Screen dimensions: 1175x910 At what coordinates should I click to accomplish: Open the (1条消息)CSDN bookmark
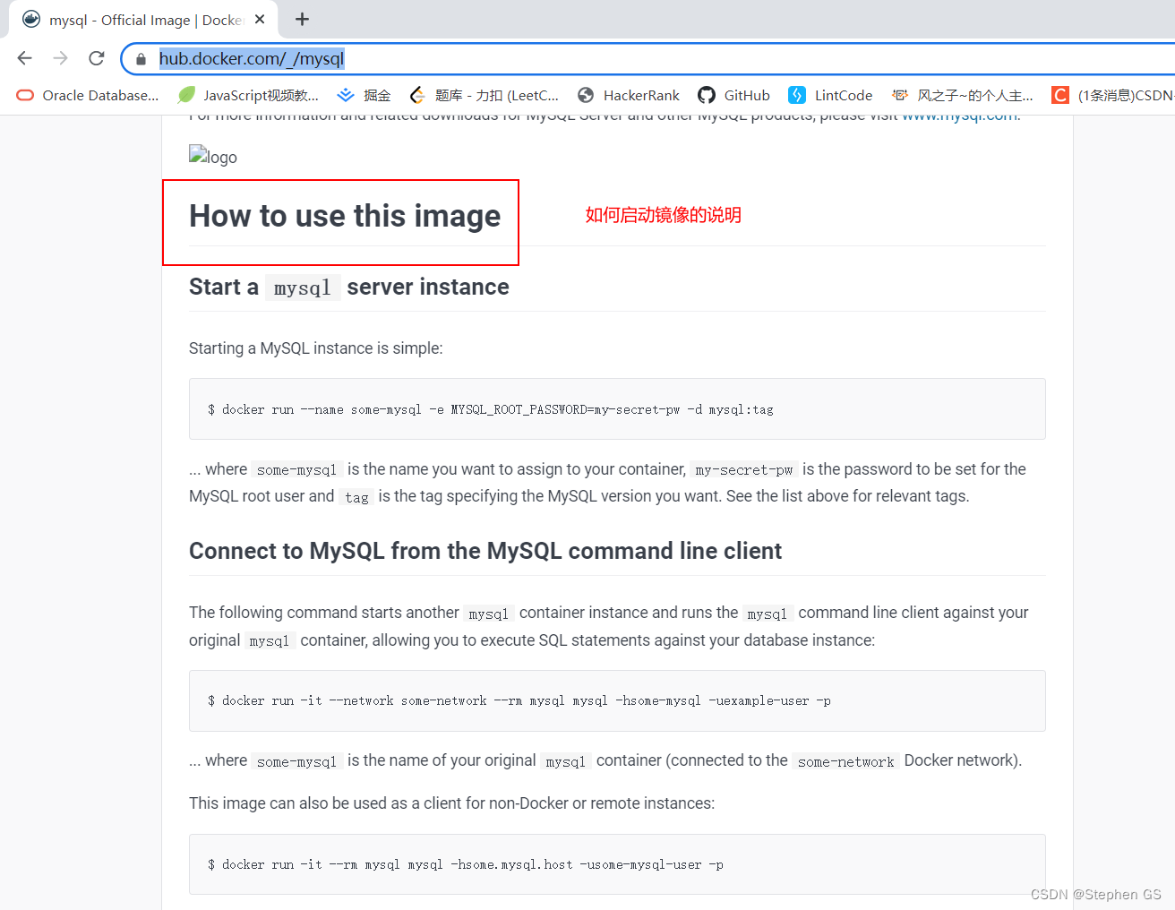point(1112,95)
